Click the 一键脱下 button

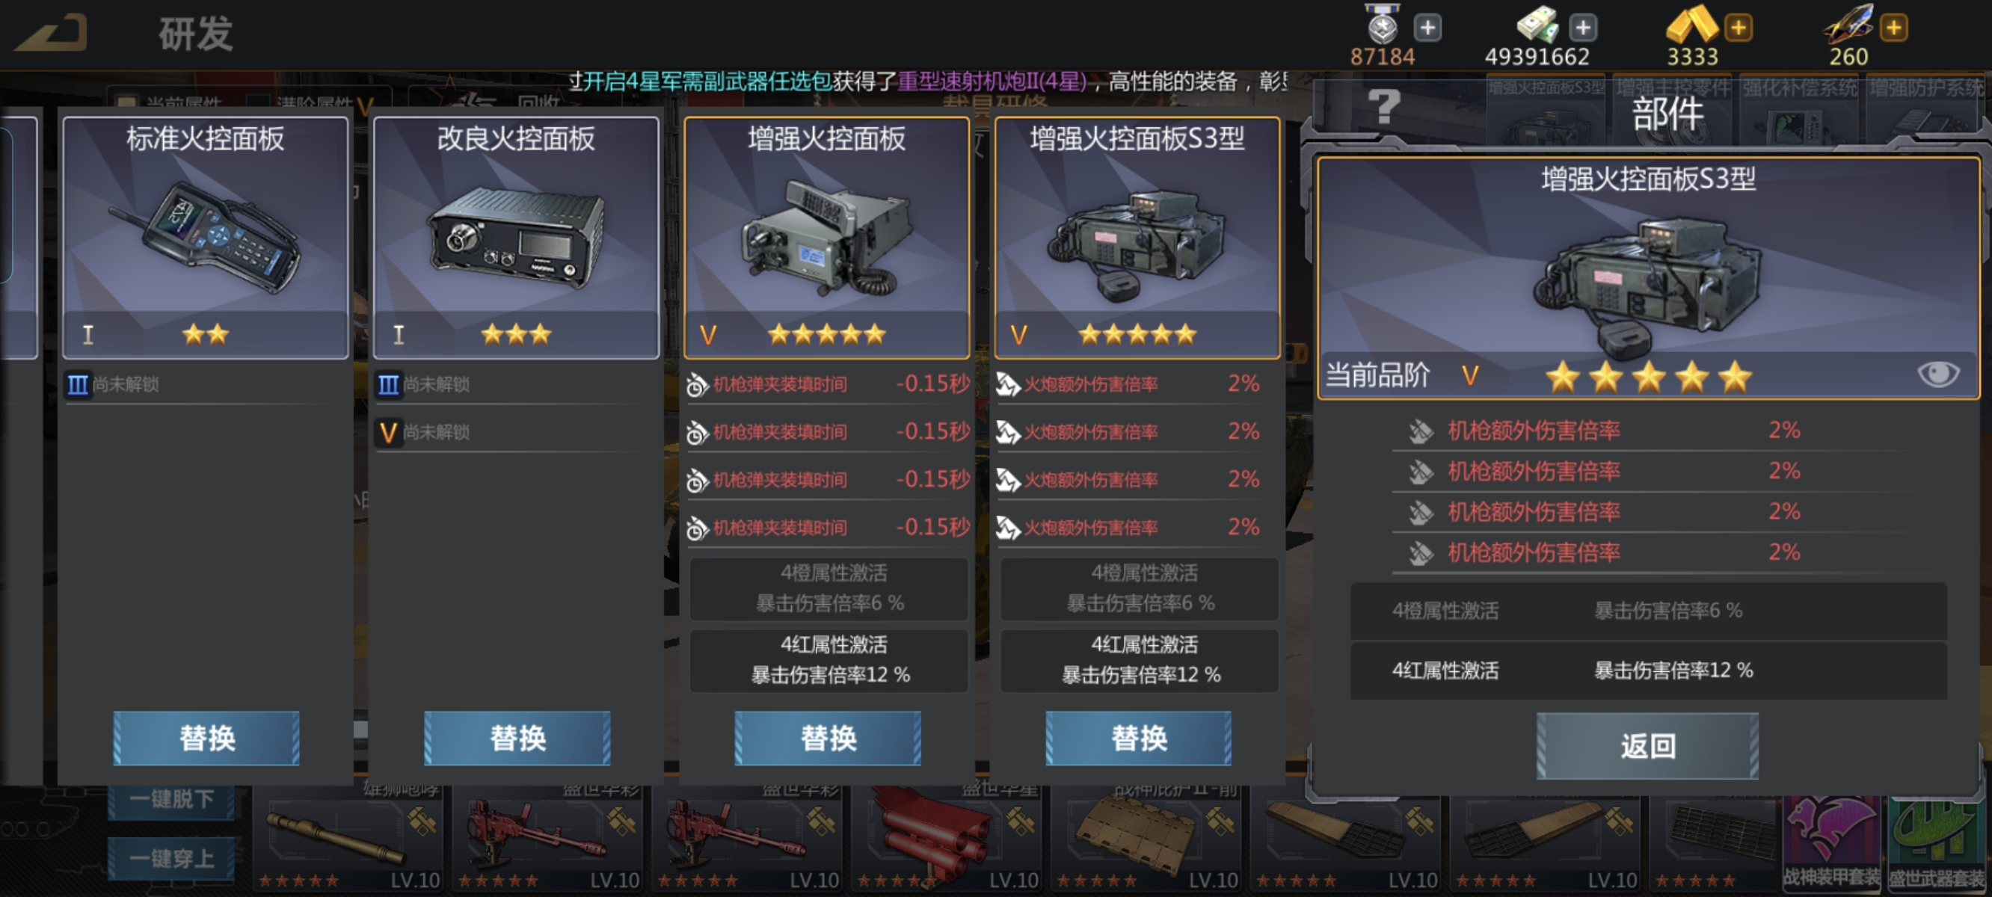(171, 800)
